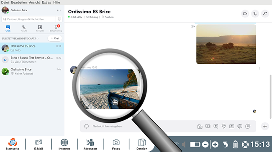
Task: Switch to the Anrufe tab
Action: (x=24, y=28)
